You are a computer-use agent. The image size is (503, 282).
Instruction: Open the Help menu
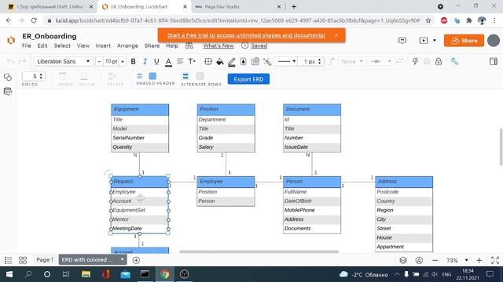tap(171, 45)
